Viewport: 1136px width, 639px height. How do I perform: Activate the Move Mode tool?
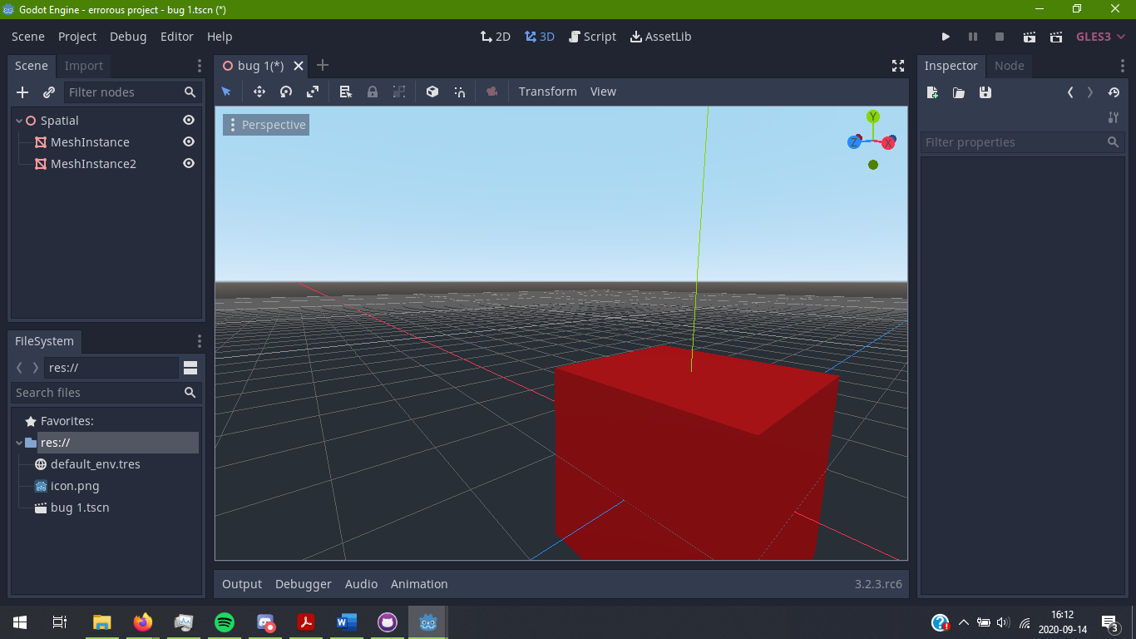pyautogui.click(x=259, y=92)
